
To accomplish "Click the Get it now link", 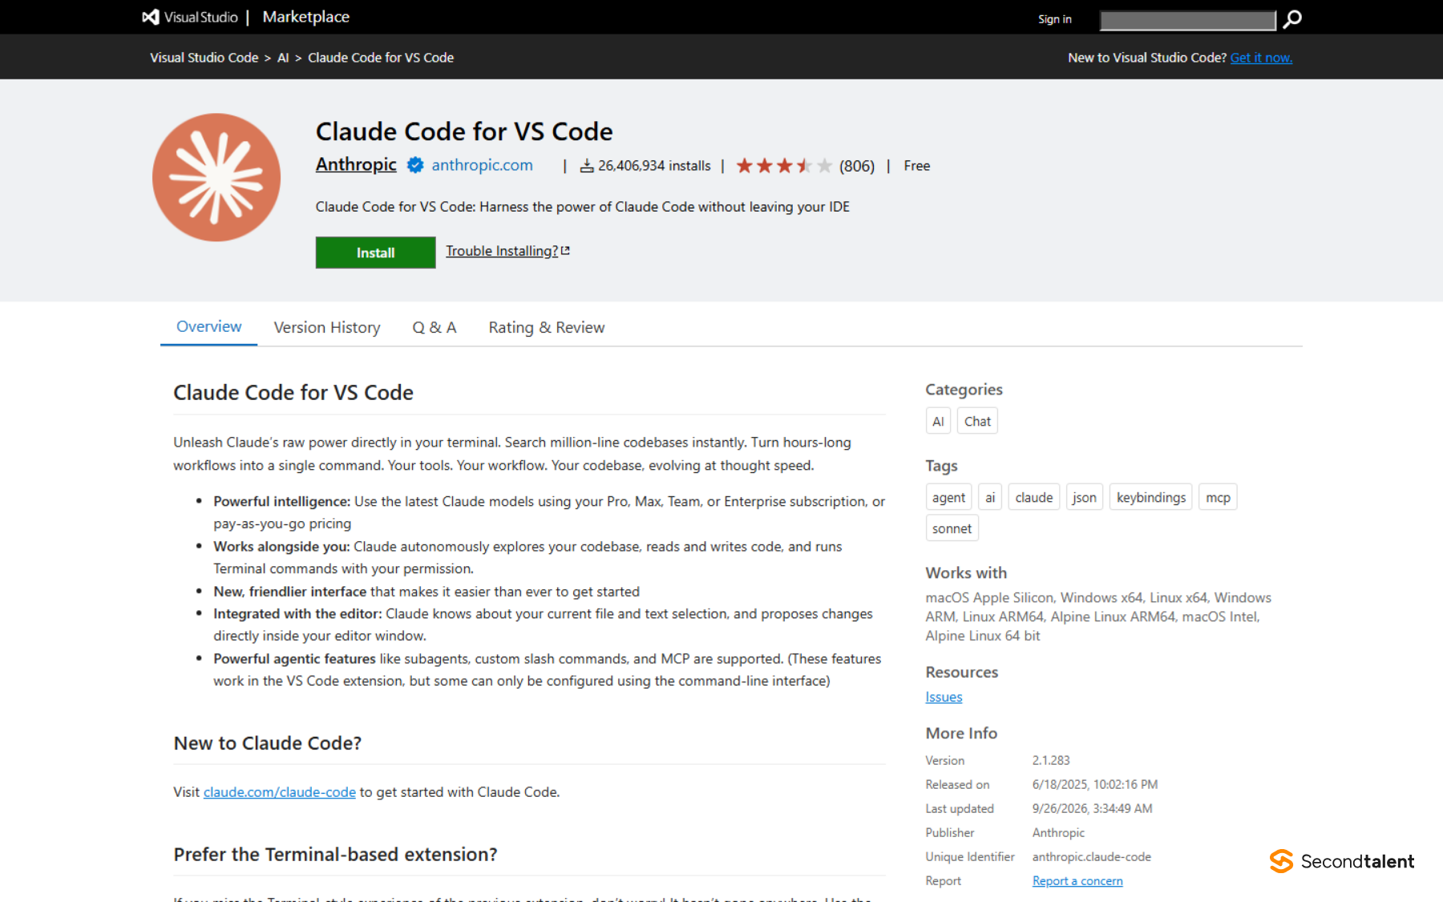I will [1261, 58].
